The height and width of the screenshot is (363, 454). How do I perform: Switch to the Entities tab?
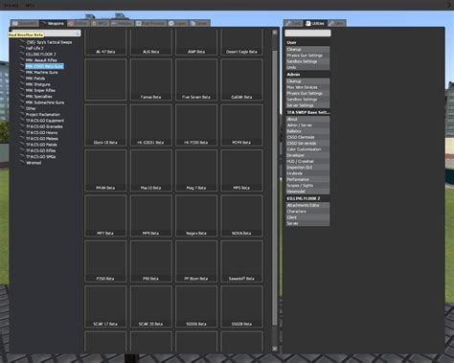click(x=79, y=24)
